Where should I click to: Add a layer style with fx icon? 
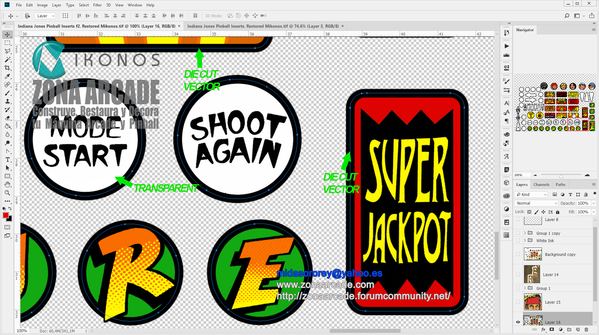tap(543, 330)
